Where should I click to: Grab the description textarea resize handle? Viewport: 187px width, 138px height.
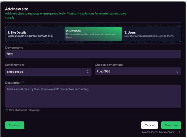pyautogui.click(x=180, y=106)
